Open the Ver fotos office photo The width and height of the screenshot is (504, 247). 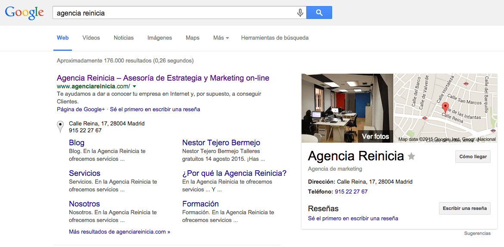click(x=347, y=108)
